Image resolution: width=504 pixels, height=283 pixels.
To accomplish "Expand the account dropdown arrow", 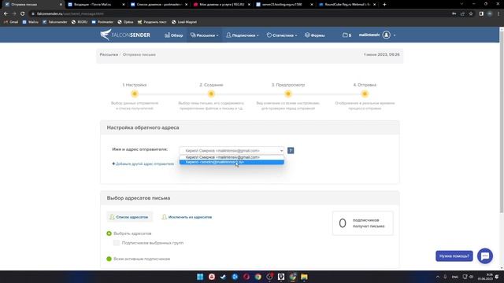I will pyautogui.click(x=395, y=35).
